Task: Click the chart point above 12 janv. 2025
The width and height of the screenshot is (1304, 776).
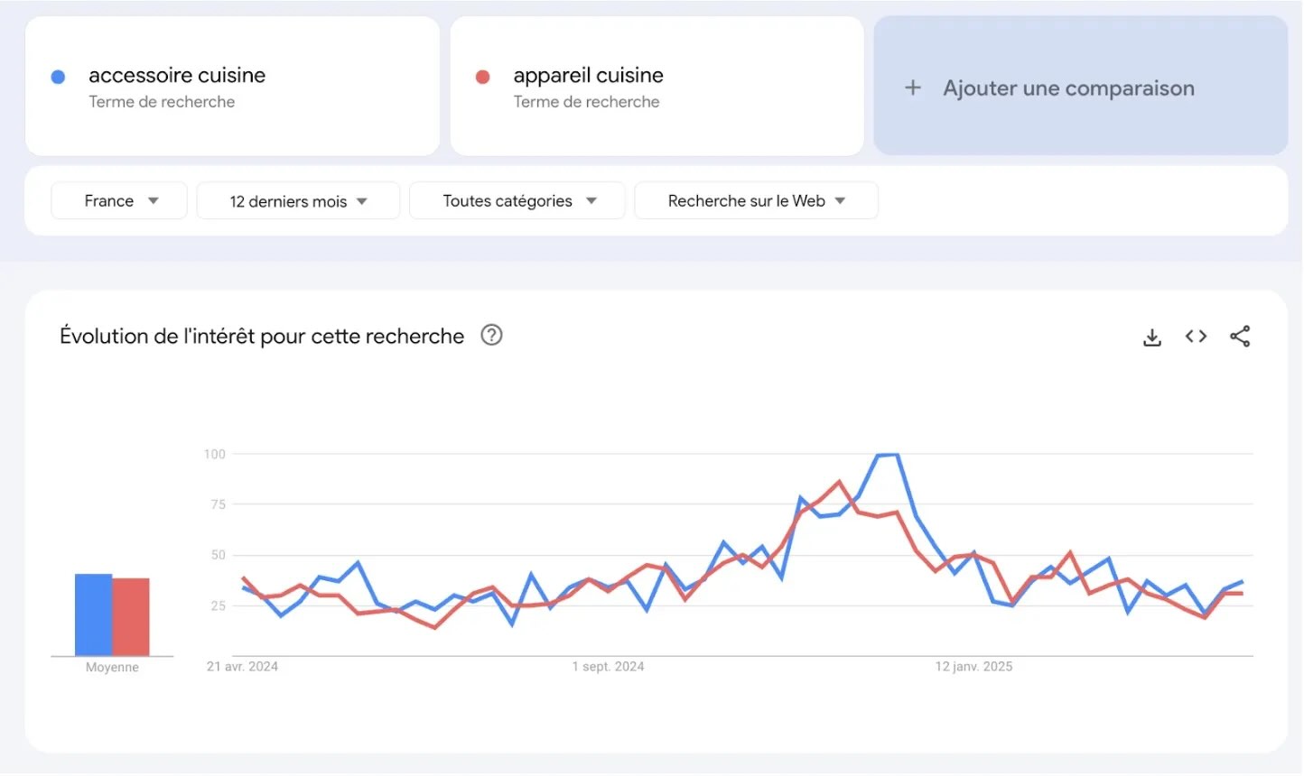Action: (x=974, y=552)
